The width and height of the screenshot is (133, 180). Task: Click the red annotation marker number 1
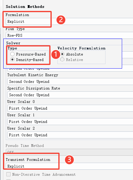pyautogui.click(x=56, y=54)
